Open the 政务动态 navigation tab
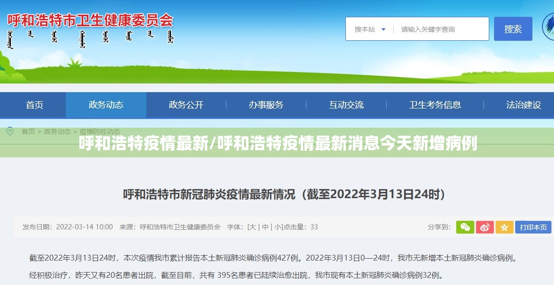Image resolution: width=554 pixels, height=285 pixels. pos(106,105)
